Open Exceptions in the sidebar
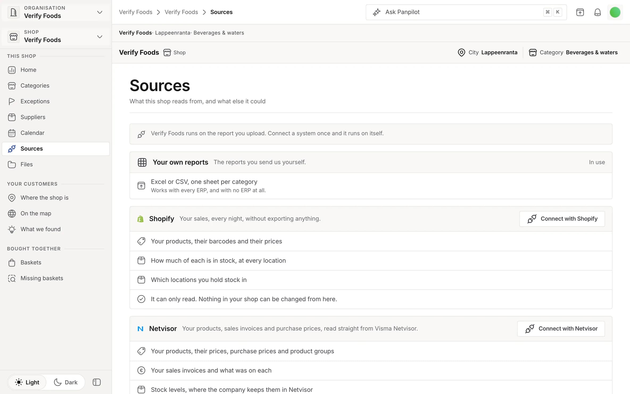Viewport: 630px width, 394px height. 56,101
